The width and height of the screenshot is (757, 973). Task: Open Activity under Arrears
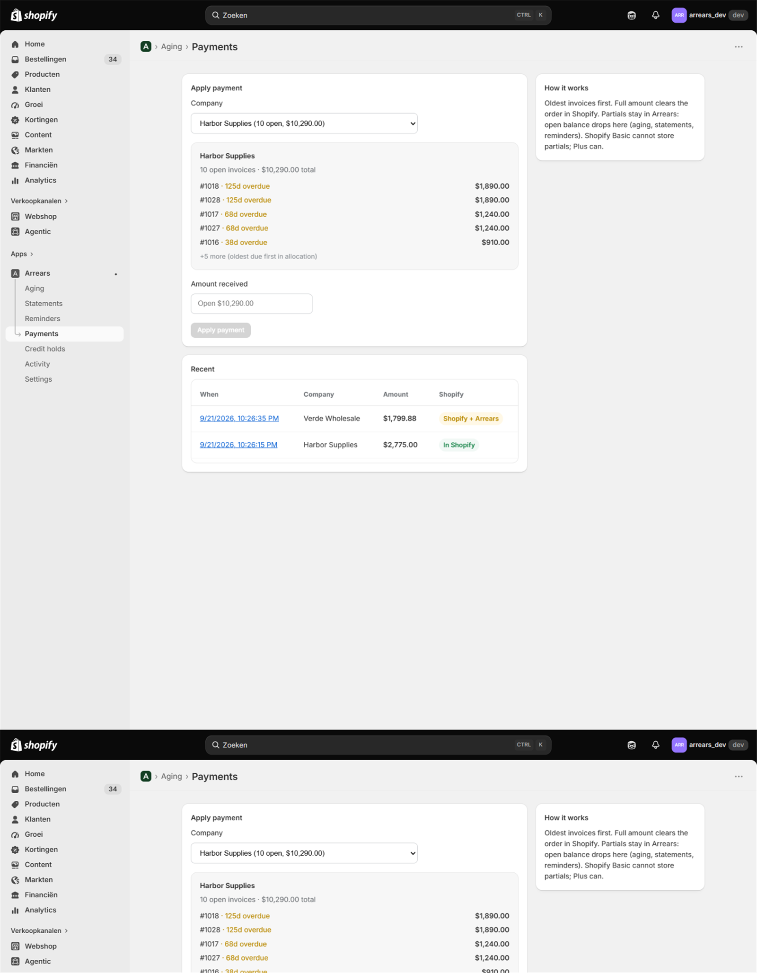(x=37, y=364)
